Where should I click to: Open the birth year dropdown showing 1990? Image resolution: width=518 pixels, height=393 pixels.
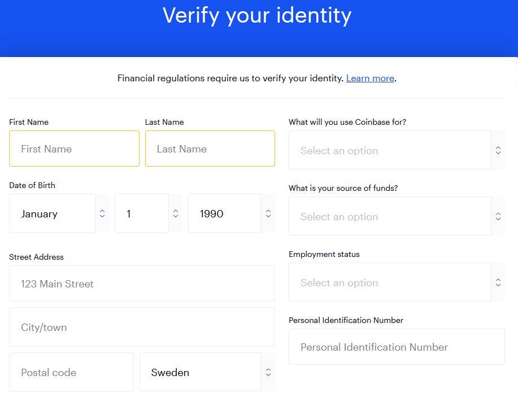(224, 213)
